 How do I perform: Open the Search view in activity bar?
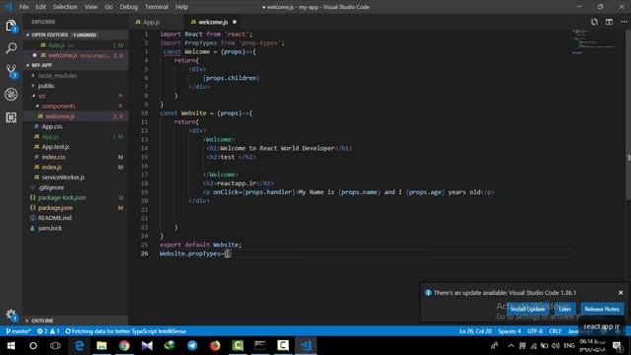coord(11,48)
